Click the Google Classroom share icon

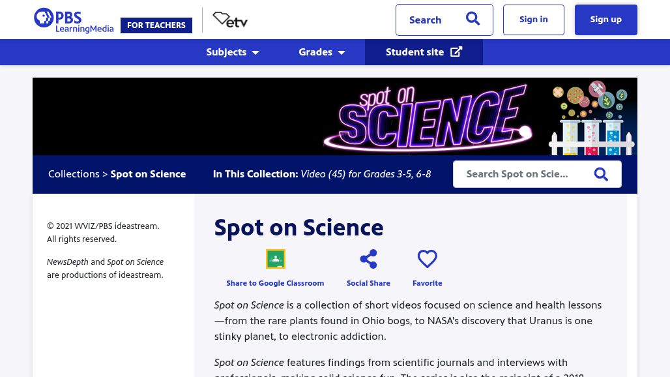tap(275, 259)
